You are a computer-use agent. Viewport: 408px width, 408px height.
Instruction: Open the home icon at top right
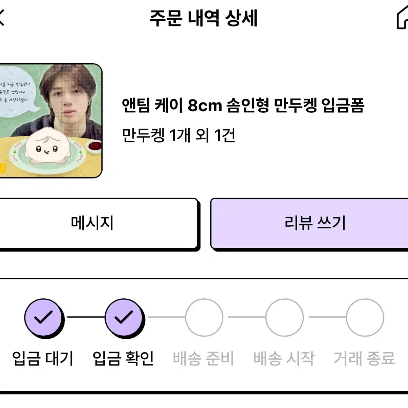click(x=402, y=17)
